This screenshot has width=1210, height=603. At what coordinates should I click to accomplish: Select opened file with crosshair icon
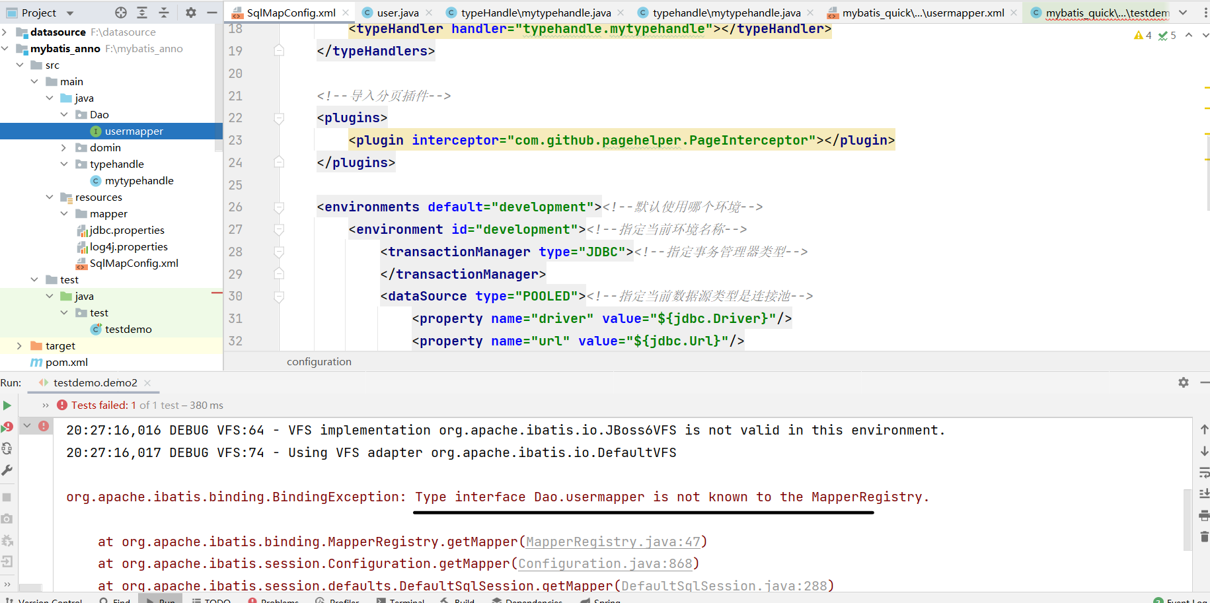pyautogui.click(x=121, y=13)
